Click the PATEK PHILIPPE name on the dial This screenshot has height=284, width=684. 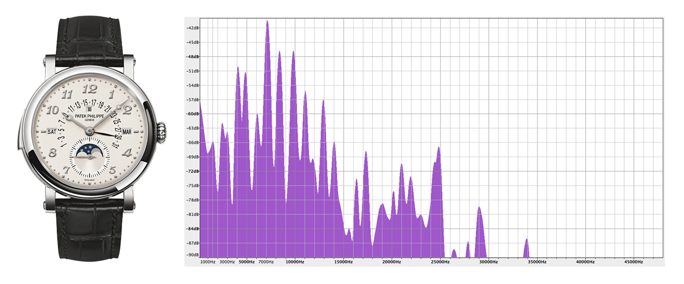coord(89,116)
